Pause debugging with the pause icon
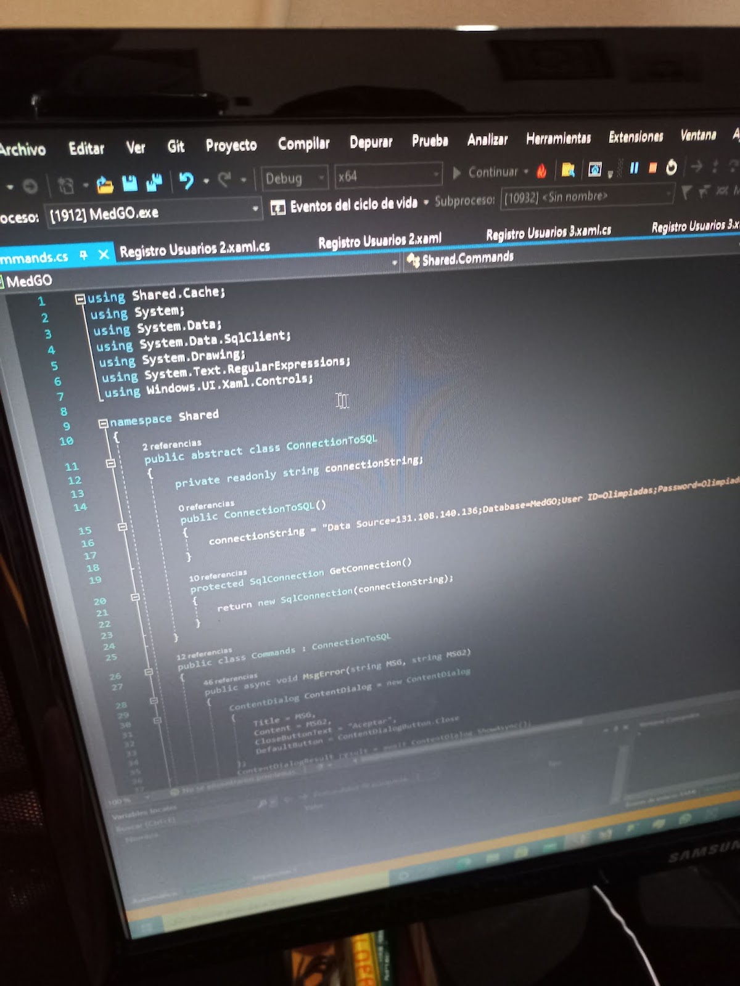The height and width of the screenshot is (986, 740). [634, 168]
